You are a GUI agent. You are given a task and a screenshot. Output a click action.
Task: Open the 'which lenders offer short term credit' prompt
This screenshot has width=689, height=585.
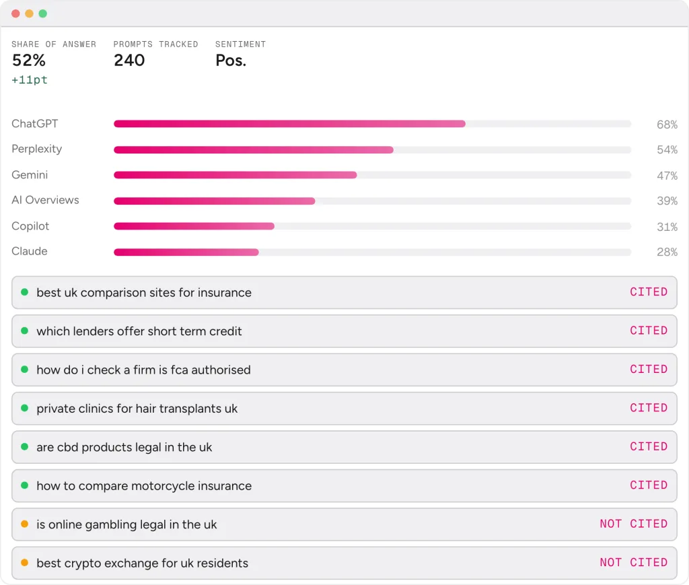[x=344, y=331]
